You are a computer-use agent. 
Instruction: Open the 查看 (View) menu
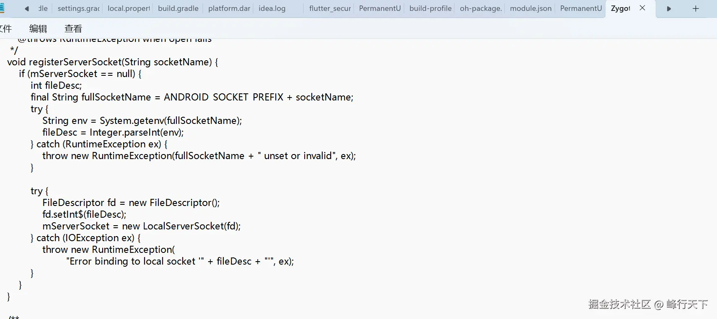point(73,28)
